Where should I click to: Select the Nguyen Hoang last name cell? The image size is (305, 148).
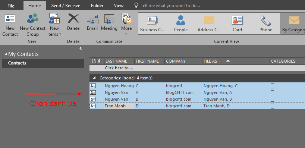point(119,86)
